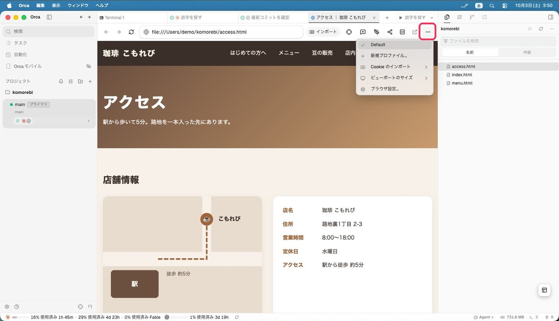Click the three-dot more options button
The image size is (559, 321).
[x=428, y=32]
